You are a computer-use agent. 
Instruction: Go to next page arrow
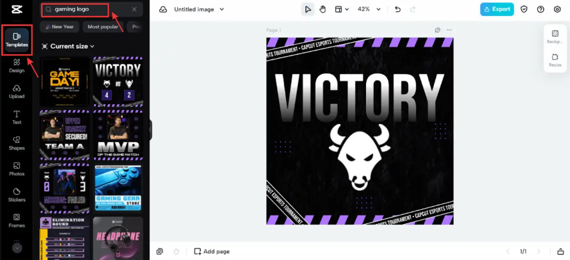[539, 251]
